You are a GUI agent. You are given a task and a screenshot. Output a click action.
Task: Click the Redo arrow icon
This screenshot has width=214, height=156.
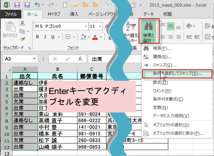point(51,5)
